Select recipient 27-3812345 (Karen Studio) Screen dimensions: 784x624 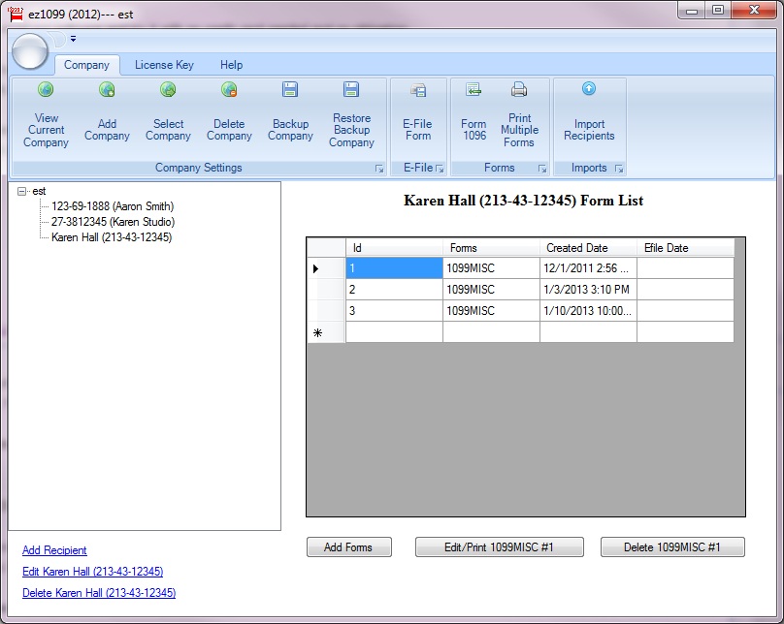tap(113, 222)
